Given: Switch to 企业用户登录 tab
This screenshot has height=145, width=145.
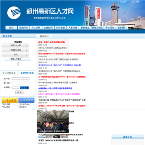Looking at the screenshot, I should pyautogui.click(x=27, y=73).
